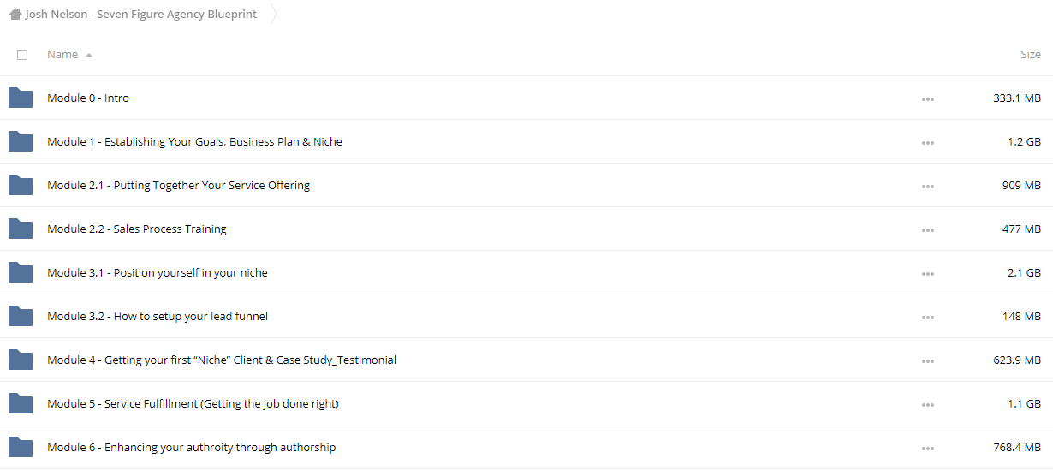Click folder icon for Module 5 Service Fulfillment

click(x=21, y=403)
